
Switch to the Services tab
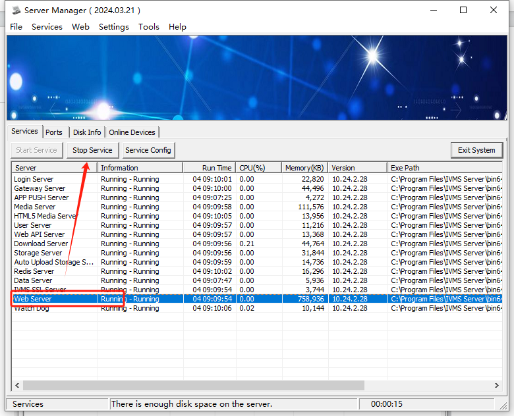click(x=24, y=132)
